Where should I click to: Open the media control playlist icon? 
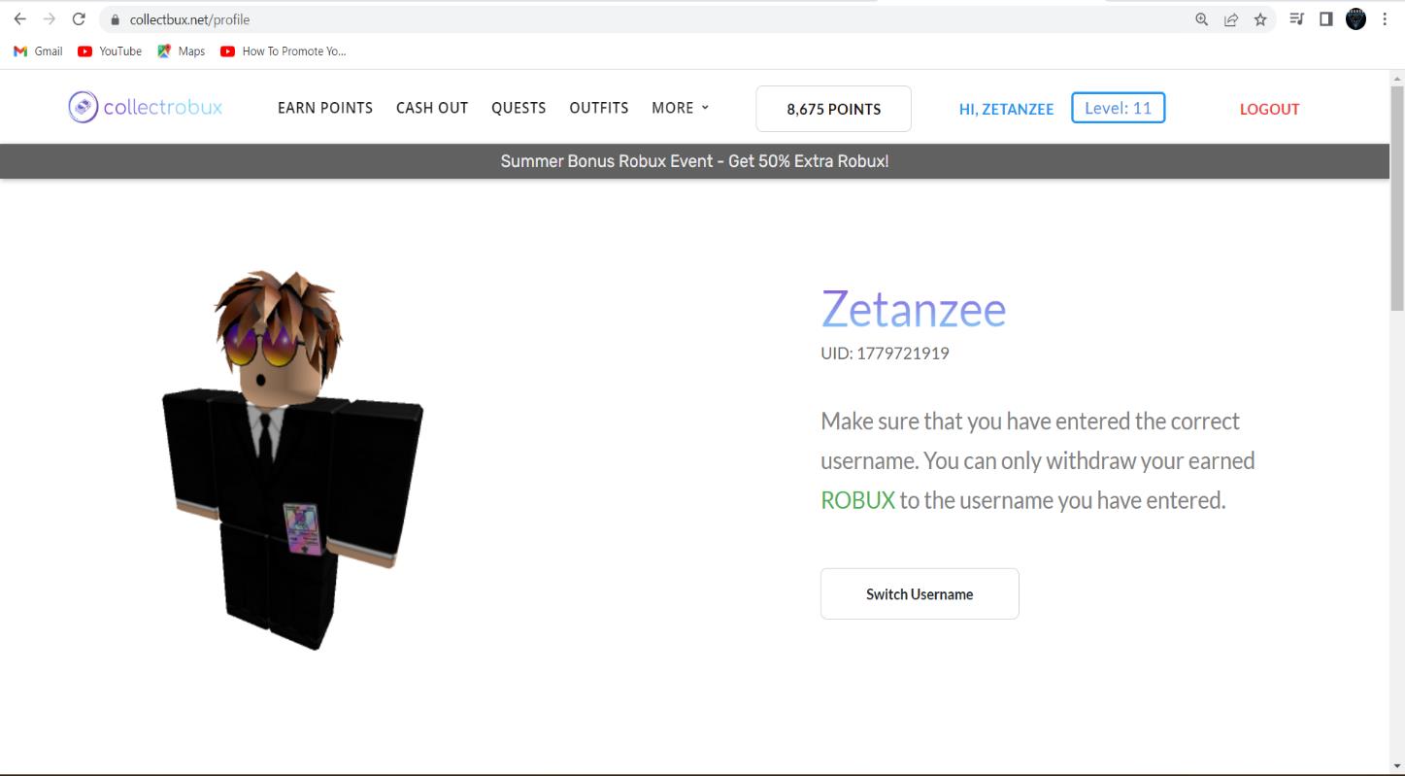(x=1296, y=19)
